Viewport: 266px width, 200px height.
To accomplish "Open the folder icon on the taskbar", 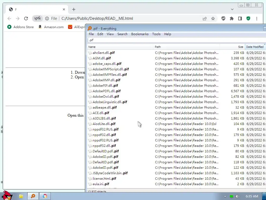I will pyautogui.click(x=21, y=196).
